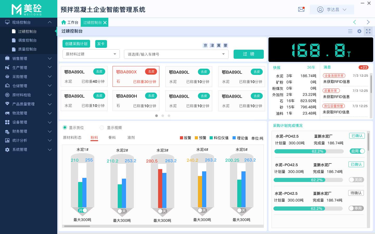This screenshot has height=234, width=375.
Task: Switch to the 骨料 material tab
Action: coord(112,138)
